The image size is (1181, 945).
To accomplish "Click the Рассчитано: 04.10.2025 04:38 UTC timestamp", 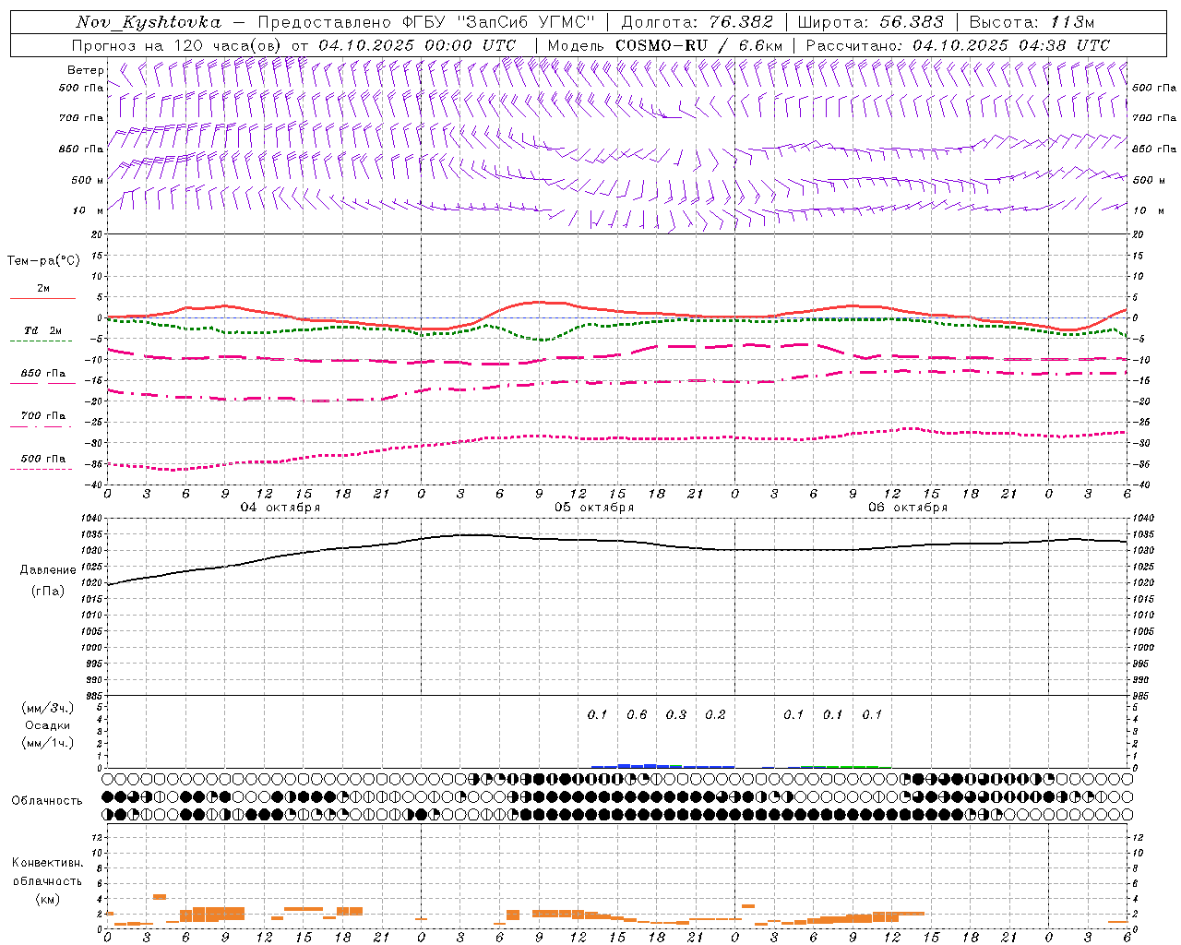I will click(x=958, y=45).
